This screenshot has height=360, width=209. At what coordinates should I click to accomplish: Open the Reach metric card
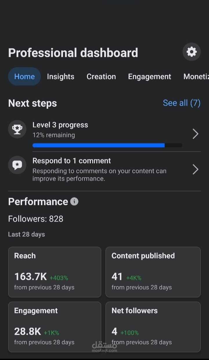pos(55,272)
